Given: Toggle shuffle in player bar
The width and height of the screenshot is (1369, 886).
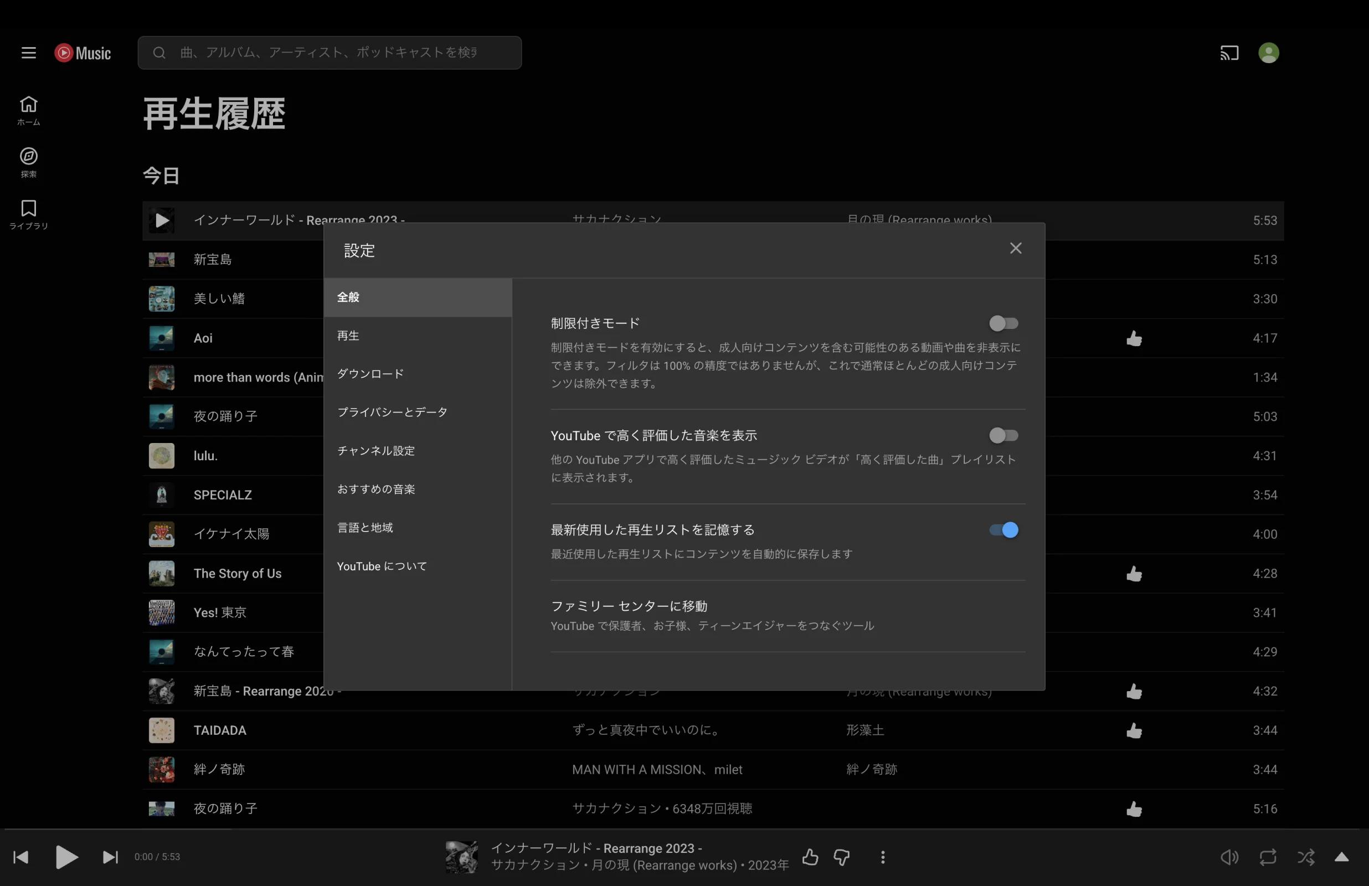Looking at the screenshot, I should [1306, 857].
